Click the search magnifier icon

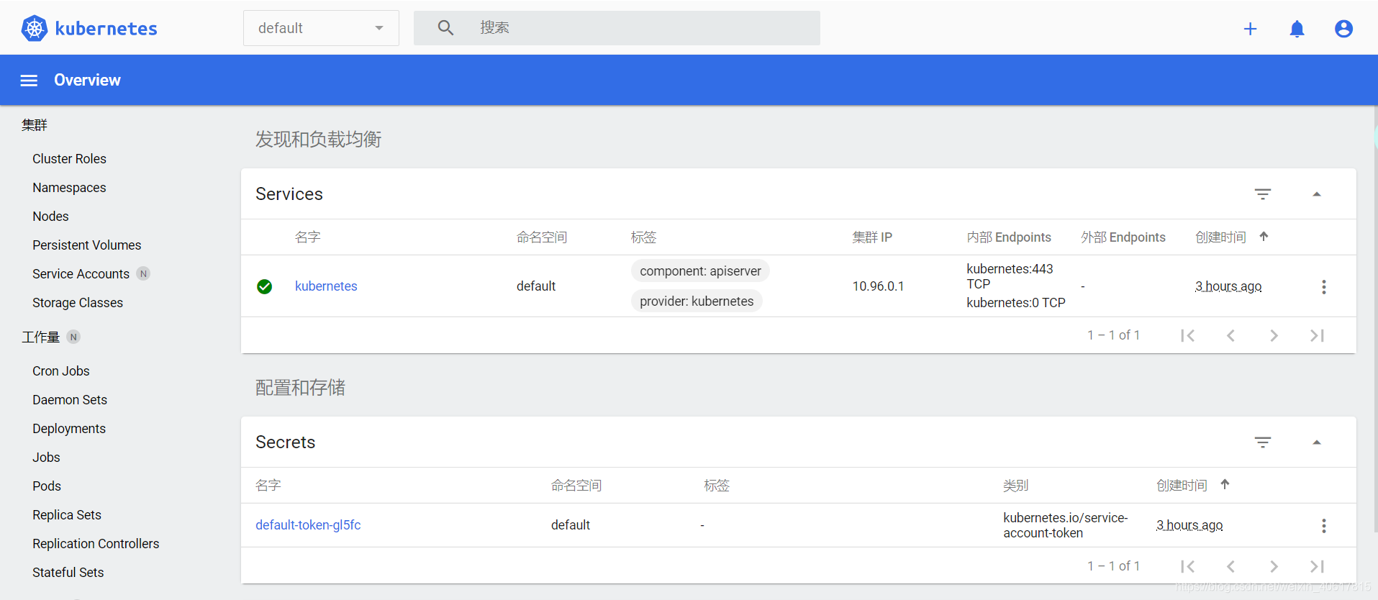[445, 27]
